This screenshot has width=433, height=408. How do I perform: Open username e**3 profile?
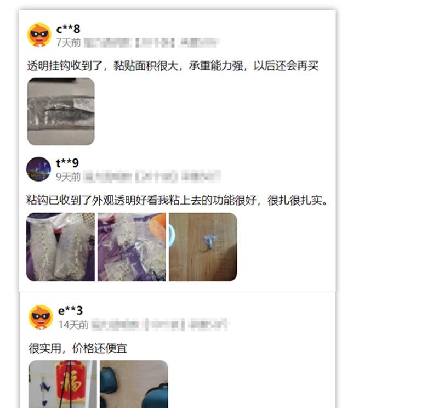[x=70, y=311]
